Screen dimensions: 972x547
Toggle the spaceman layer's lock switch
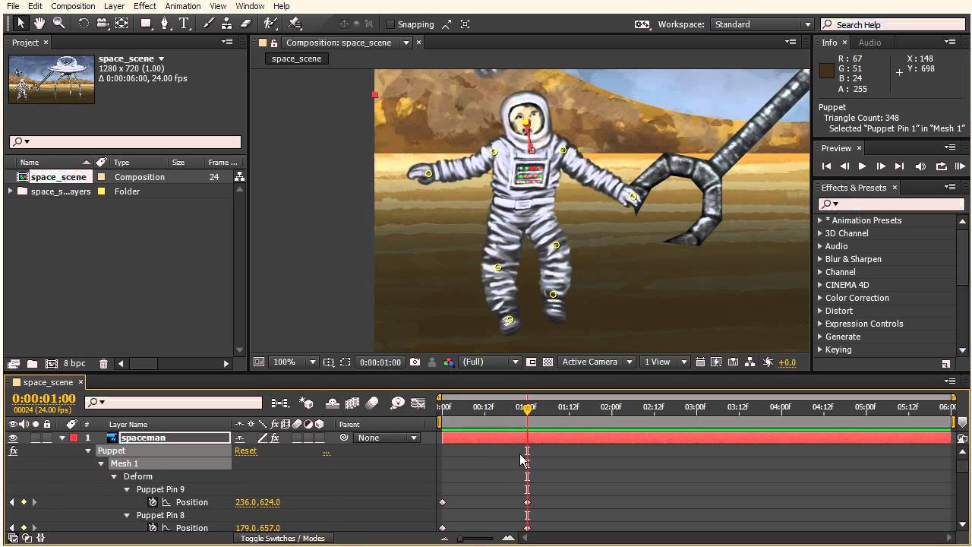click(x=47, y=438)
